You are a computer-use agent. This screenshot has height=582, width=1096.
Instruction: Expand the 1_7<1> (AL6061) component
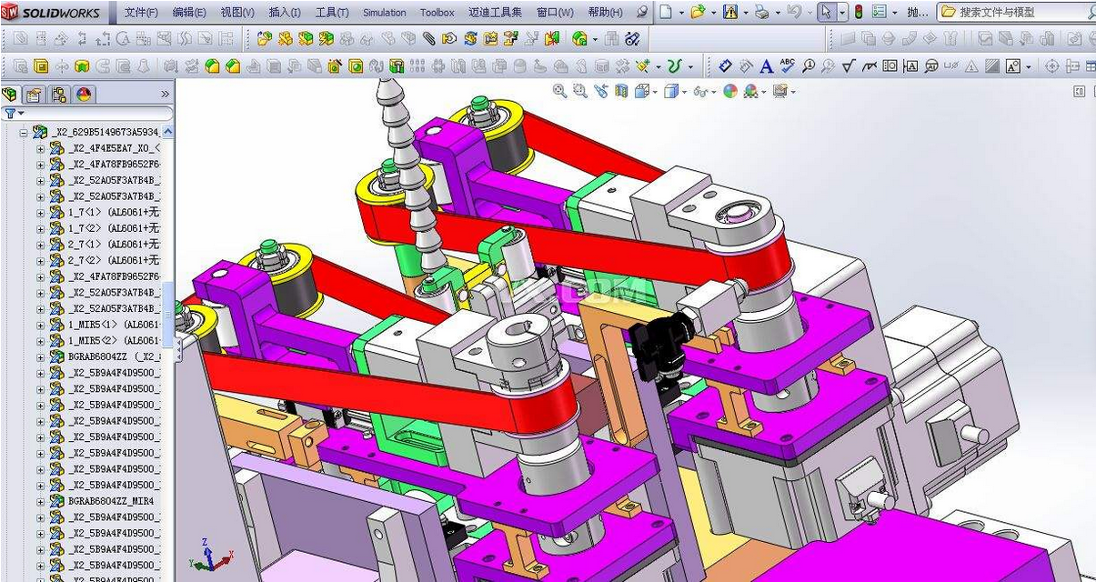coord(40,212)
